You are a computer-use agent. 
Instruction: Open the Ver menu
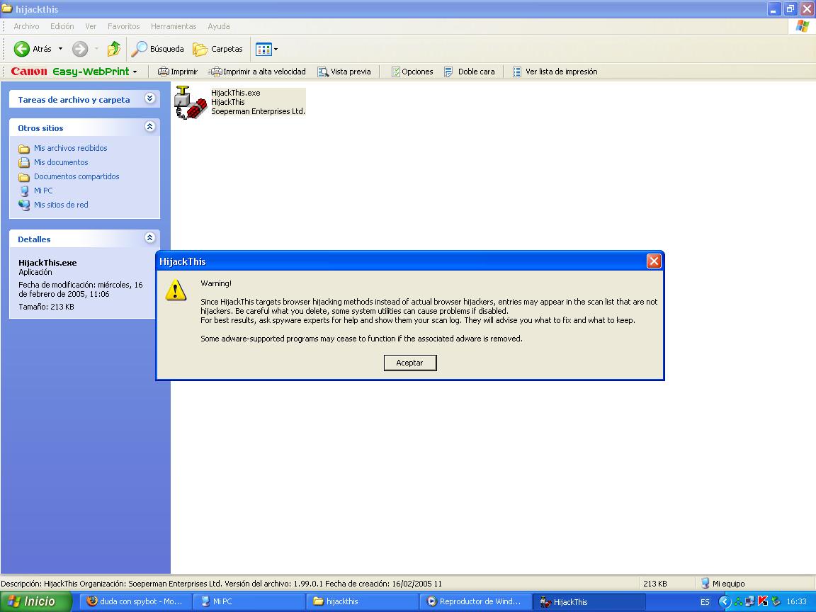[x=91, y=26]
